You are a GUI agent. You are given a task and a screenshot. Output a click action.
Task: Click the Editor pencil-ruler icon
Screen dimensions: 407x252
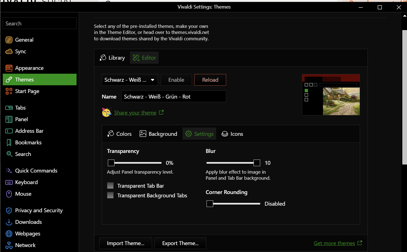point(136,58)
